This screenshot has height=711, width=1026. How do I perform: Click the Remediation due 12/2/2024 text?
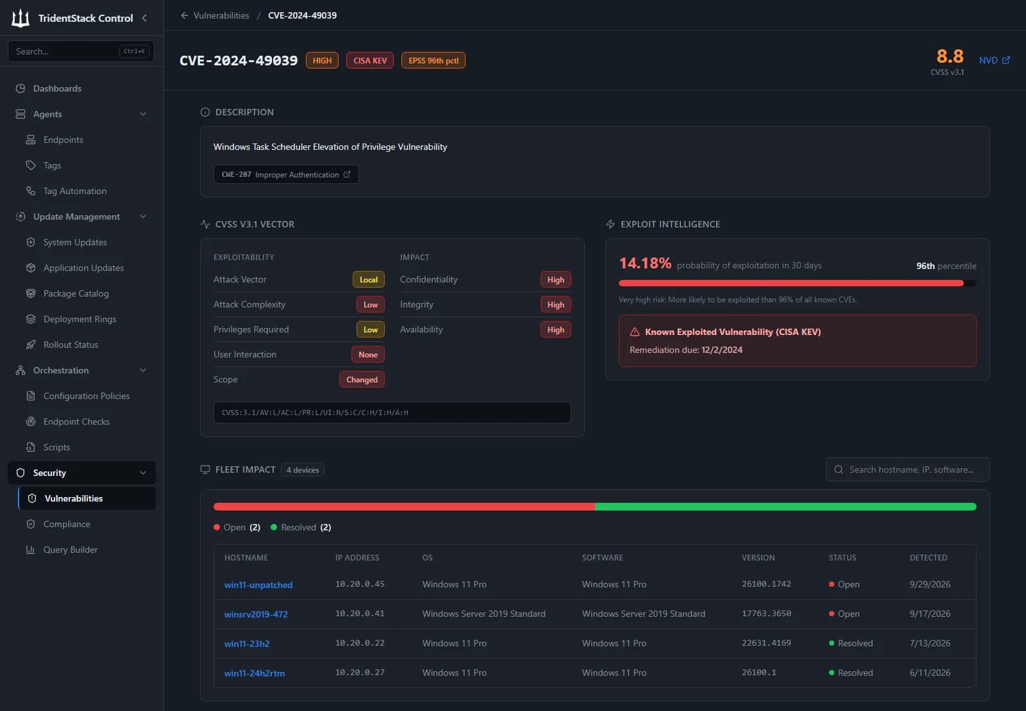(x=686, y=350)
